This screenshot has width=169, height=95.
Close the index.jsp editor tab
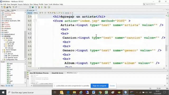(36, 10)
